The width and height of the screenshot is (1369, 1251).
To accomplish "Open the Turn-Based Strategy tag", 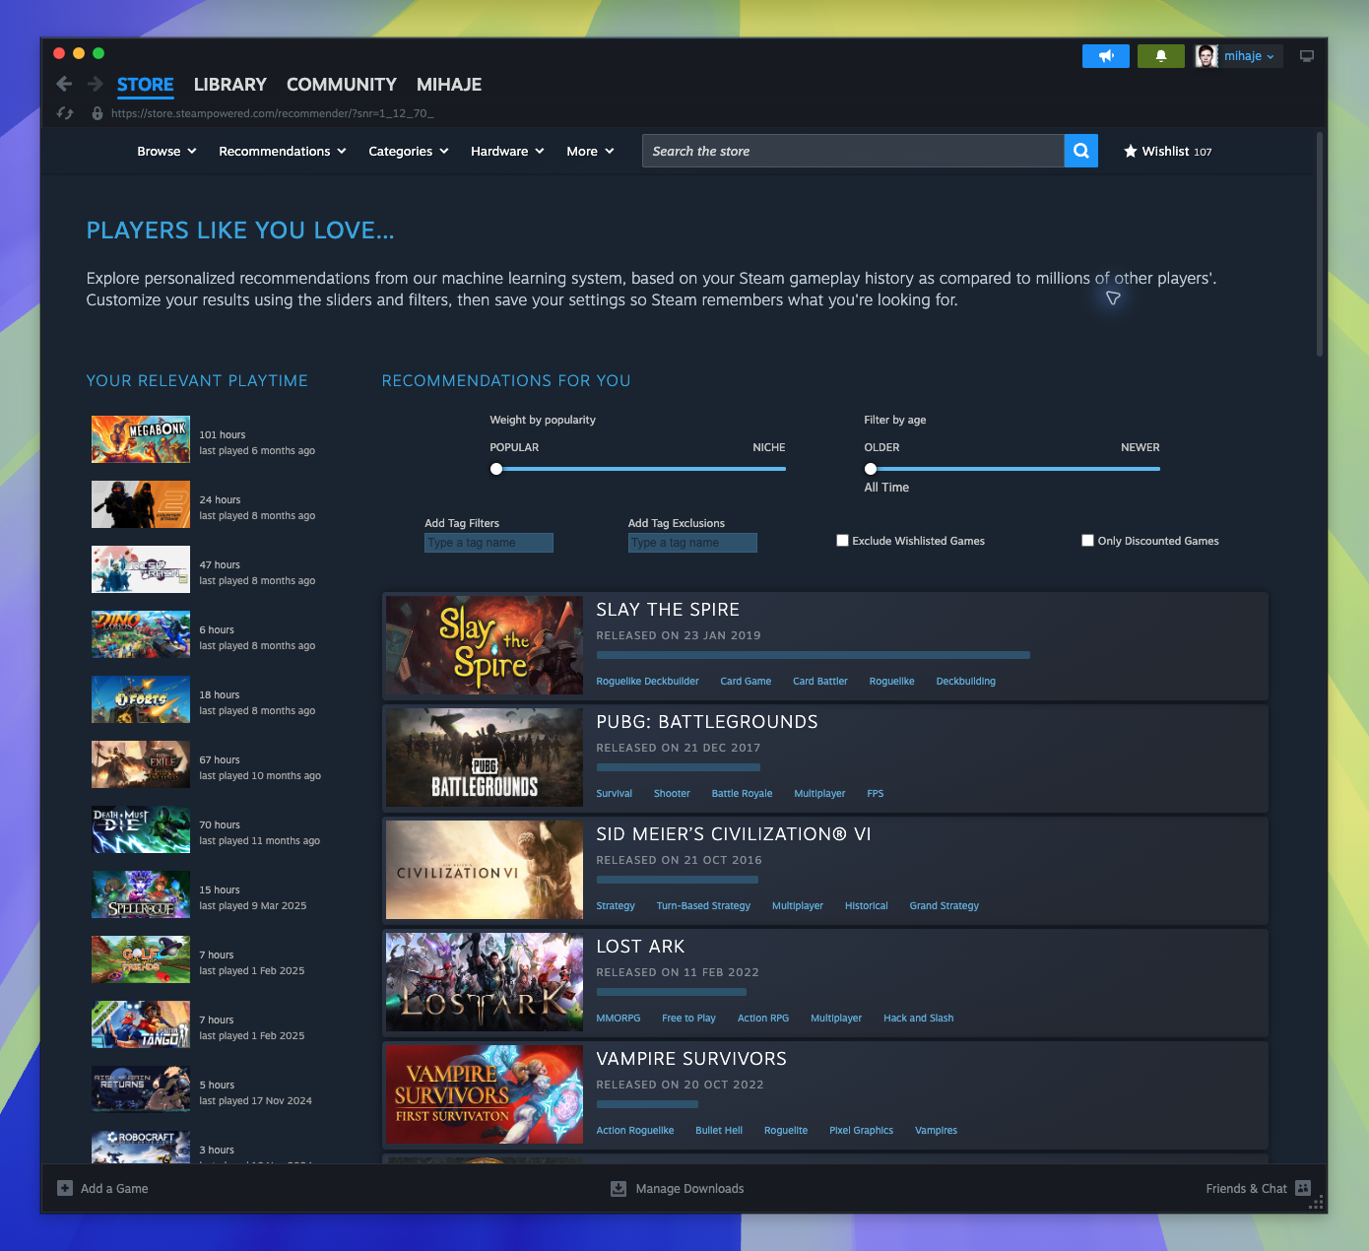I will tap(703, 905).
